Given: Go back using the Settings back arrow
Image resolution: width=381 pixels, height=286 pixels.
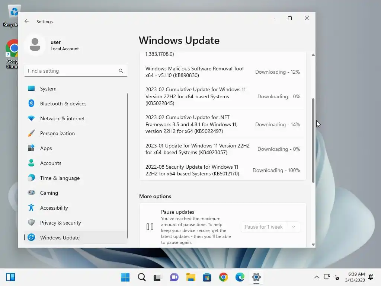Looking at the screenshot, I should pos(27,21).
